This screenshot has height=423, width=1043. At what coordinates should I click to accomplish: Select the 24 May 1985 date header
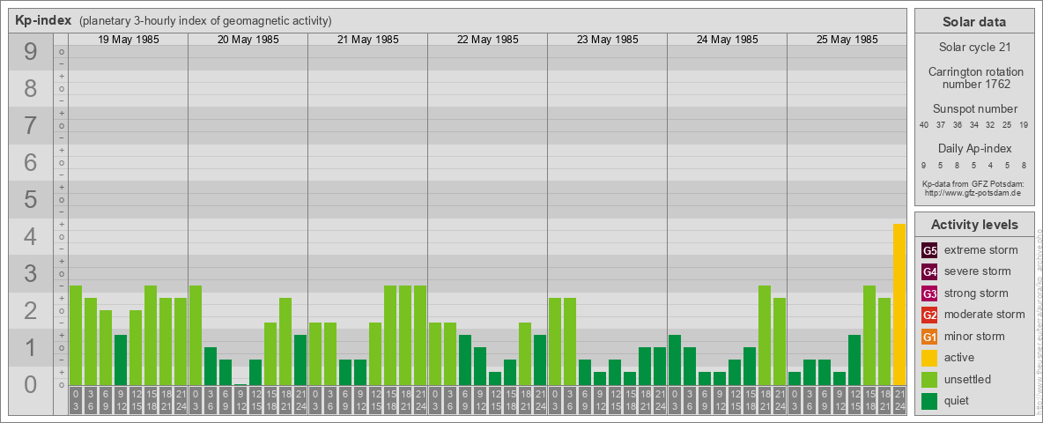coord(727,40)
